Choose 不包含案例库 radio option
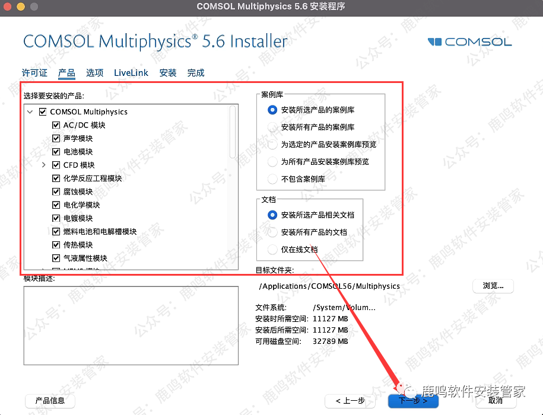This screenshot has height=415, width=543. coord(272,178)
